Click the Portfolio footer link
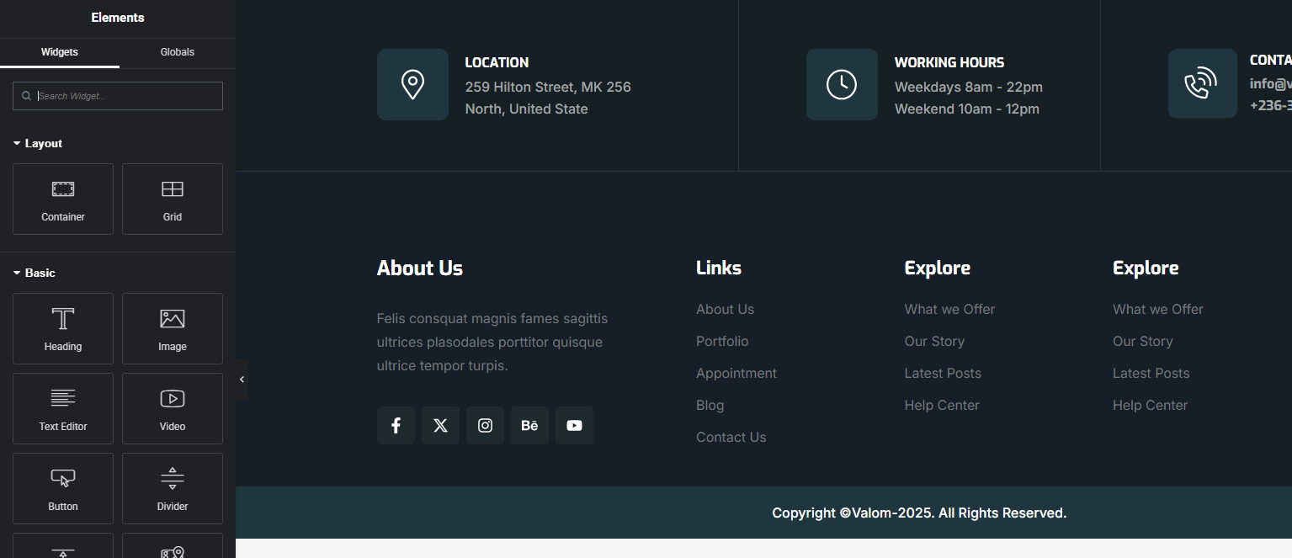The height and width of the screenshot is (558, 1292). [x=722, y=342]
